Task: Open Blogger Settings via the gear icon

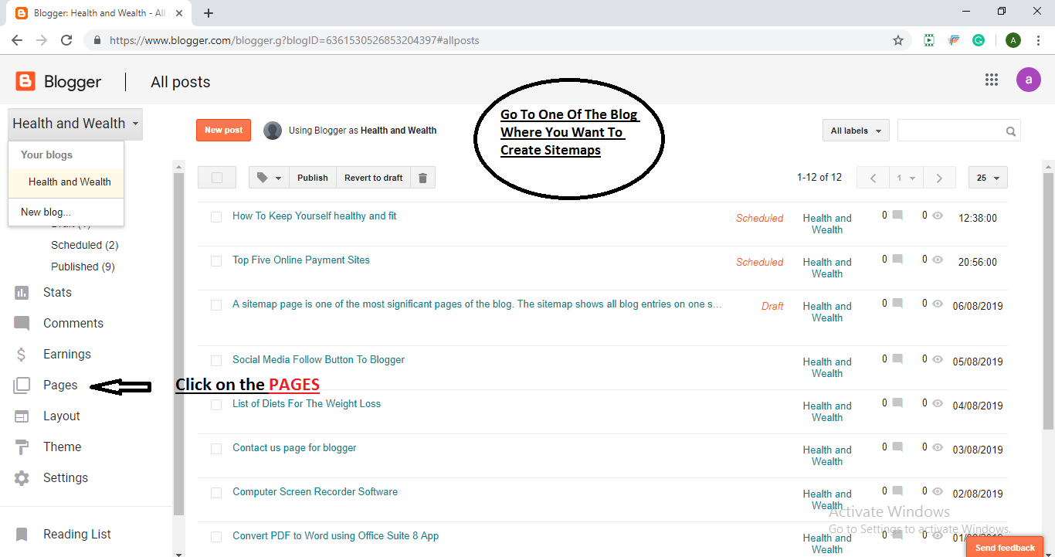Action: pyautogui.click(x=22, y=477)
